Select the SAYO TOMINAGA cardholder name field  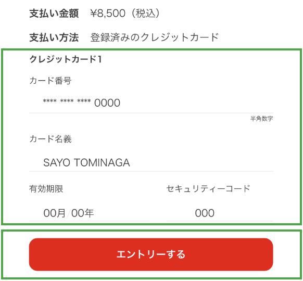(x=151, y=162)
